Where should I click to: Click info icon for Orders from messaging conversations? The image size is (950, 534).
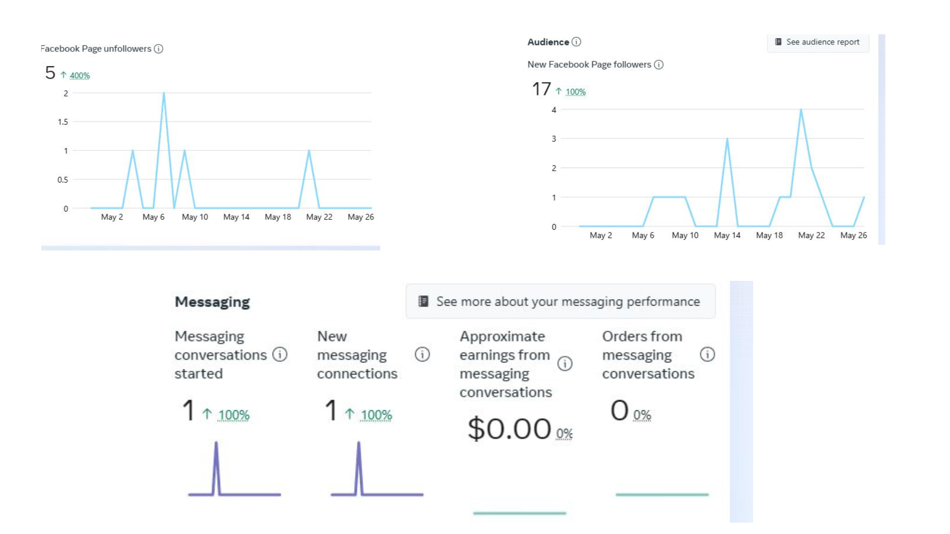(x=707, y=355)
